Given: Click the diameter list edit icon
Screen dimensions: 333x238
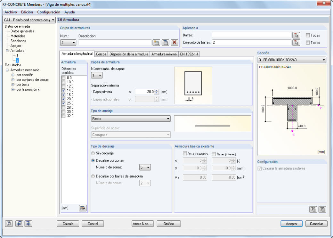Looking at the screenshot, I should (83, 208).
